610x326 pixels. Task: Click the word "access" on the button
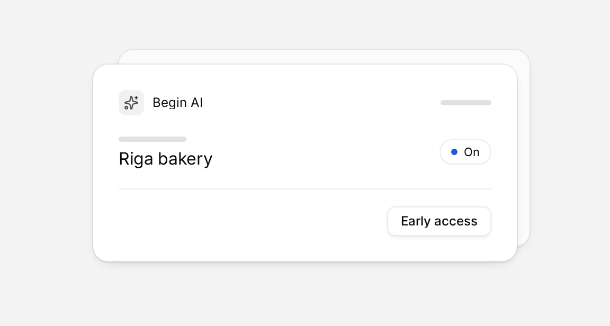pos(455,221)
